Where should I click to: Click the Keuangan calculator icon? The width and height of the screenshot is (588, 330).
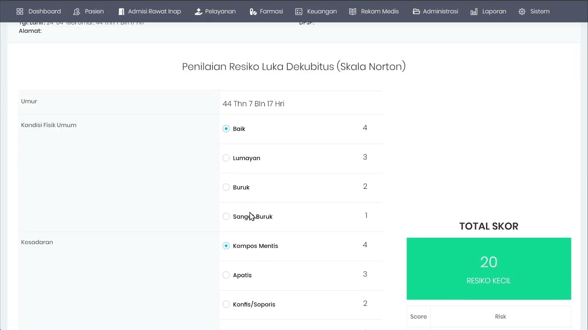coord(299,11)
